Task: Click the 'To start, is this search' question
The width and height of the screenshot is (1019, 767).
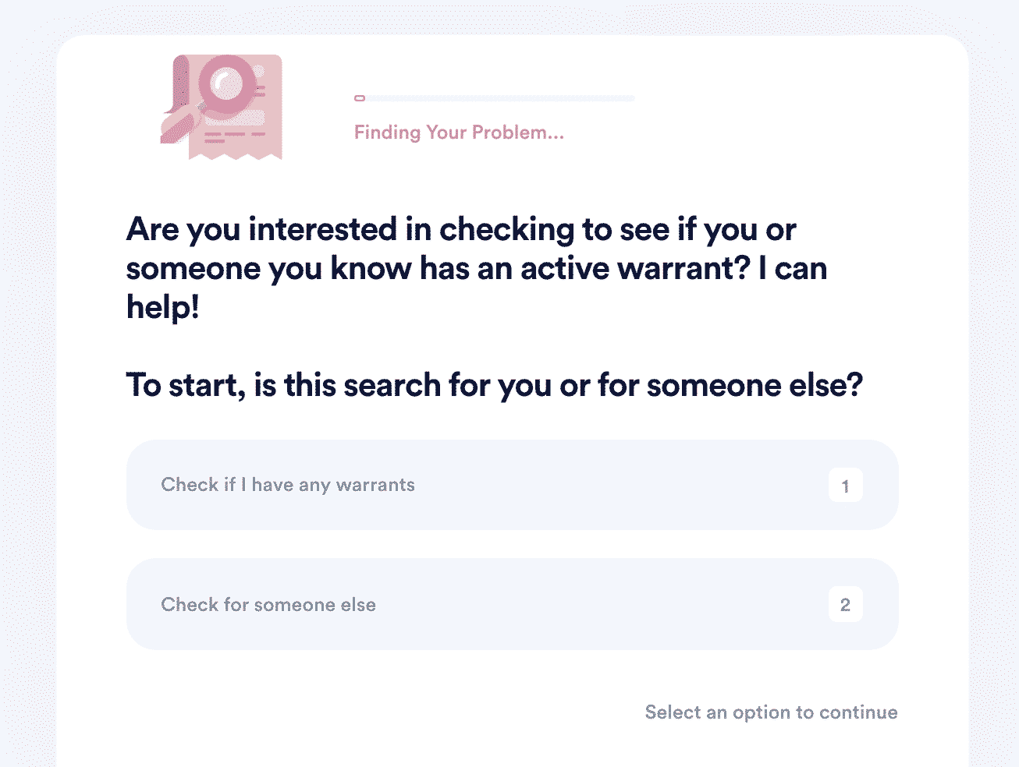Action: [x=495, y=385]
